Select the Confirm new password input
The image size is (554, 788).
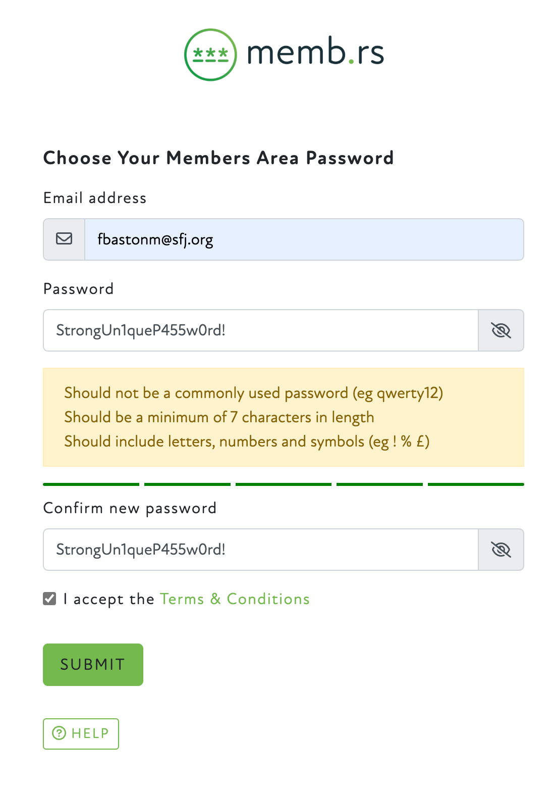(260, 550)
